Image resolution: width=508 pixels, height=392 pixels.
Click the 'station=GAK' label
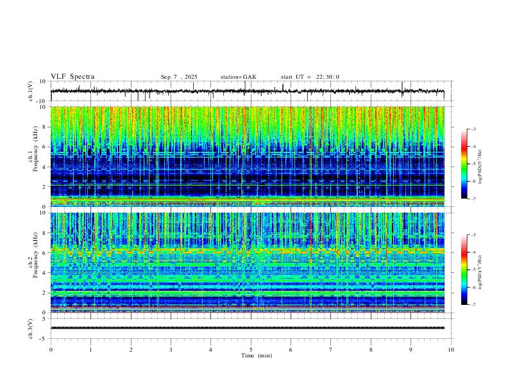[x=238, y=77]
